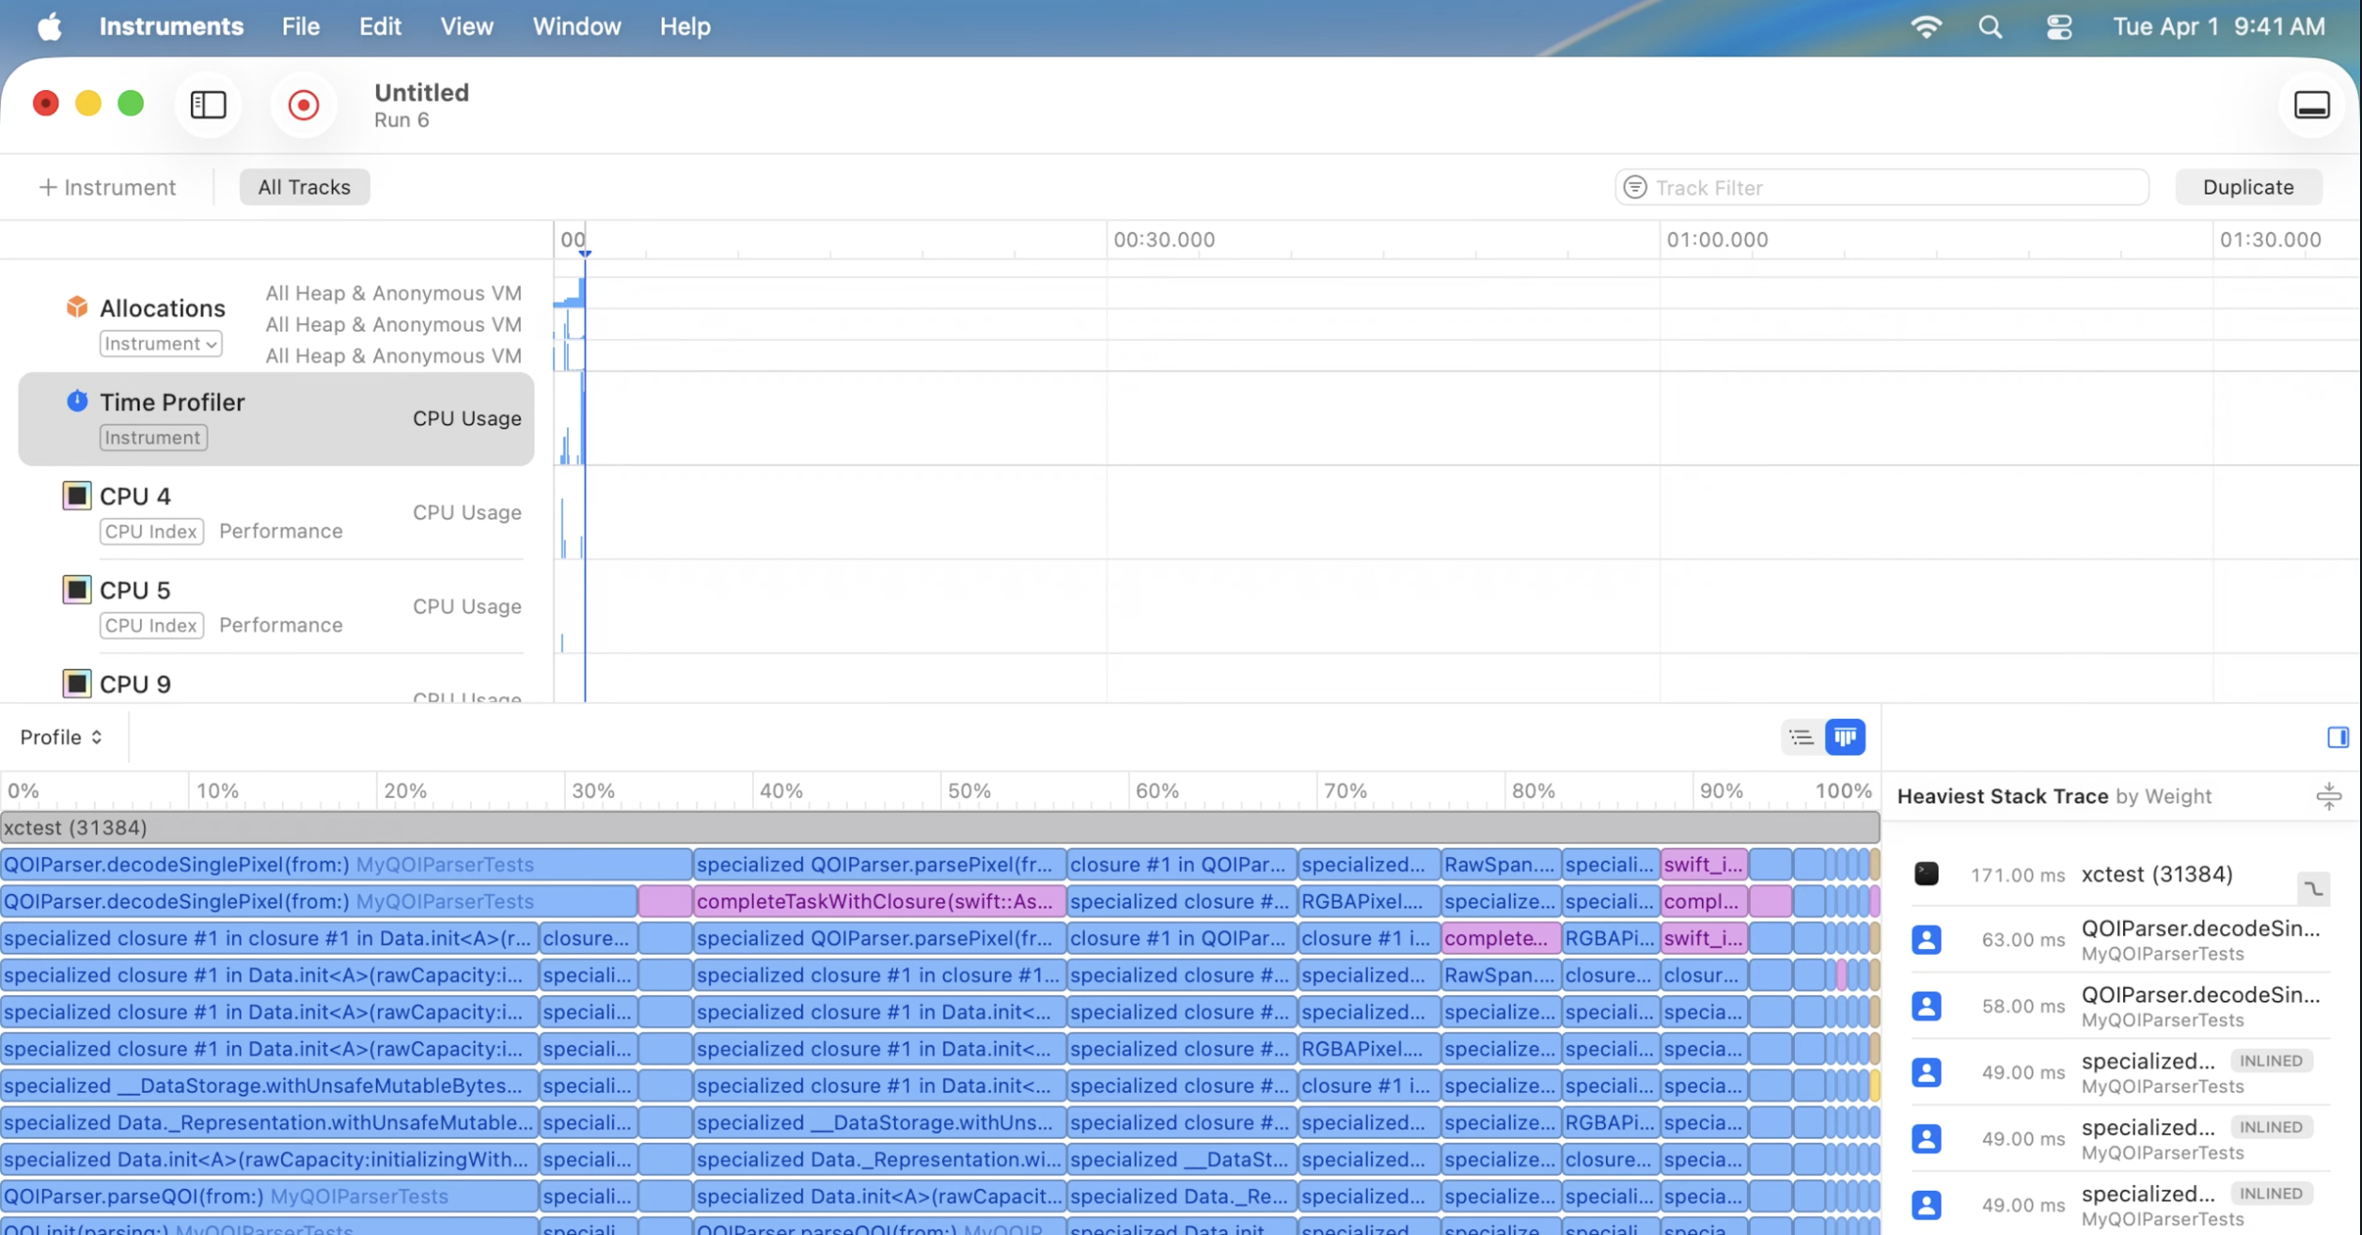Viewport: 2362px width, 1235px height.
Task: Open the View menu
Action: [466, 26]
